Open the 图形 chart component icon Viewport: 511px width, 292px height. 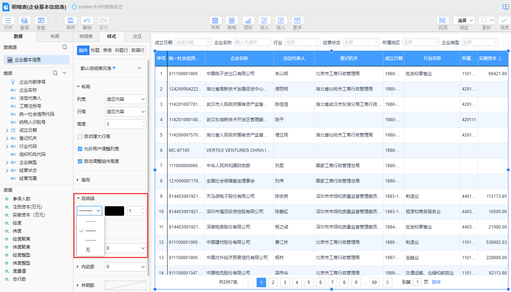click(248, 21)
